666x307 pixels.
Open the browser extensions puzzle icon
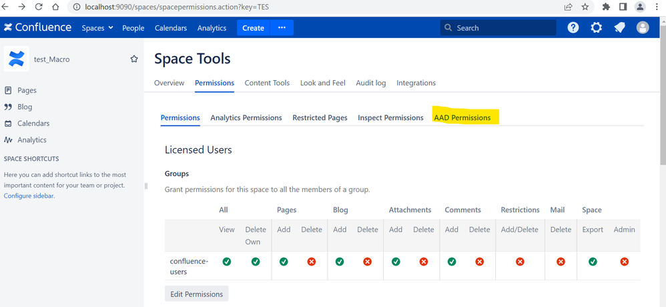coord(606,7)
